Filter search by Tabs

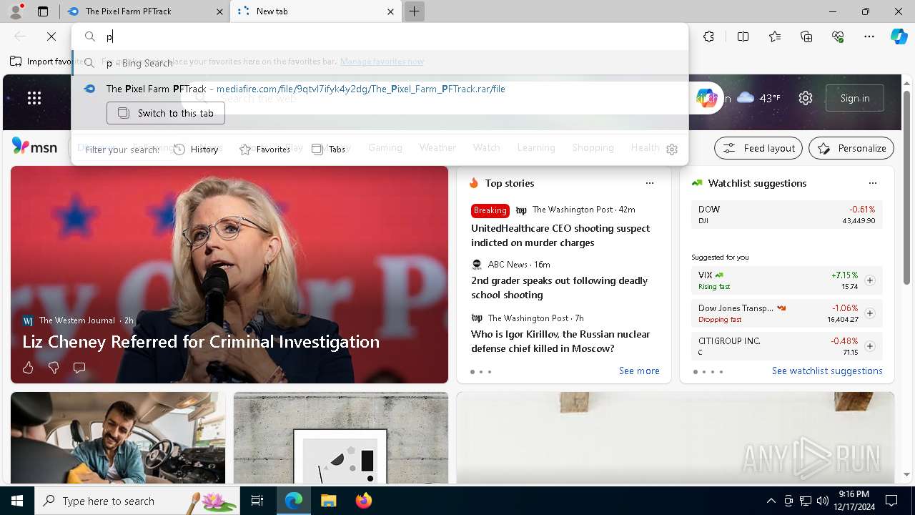(x=329, y=149)
